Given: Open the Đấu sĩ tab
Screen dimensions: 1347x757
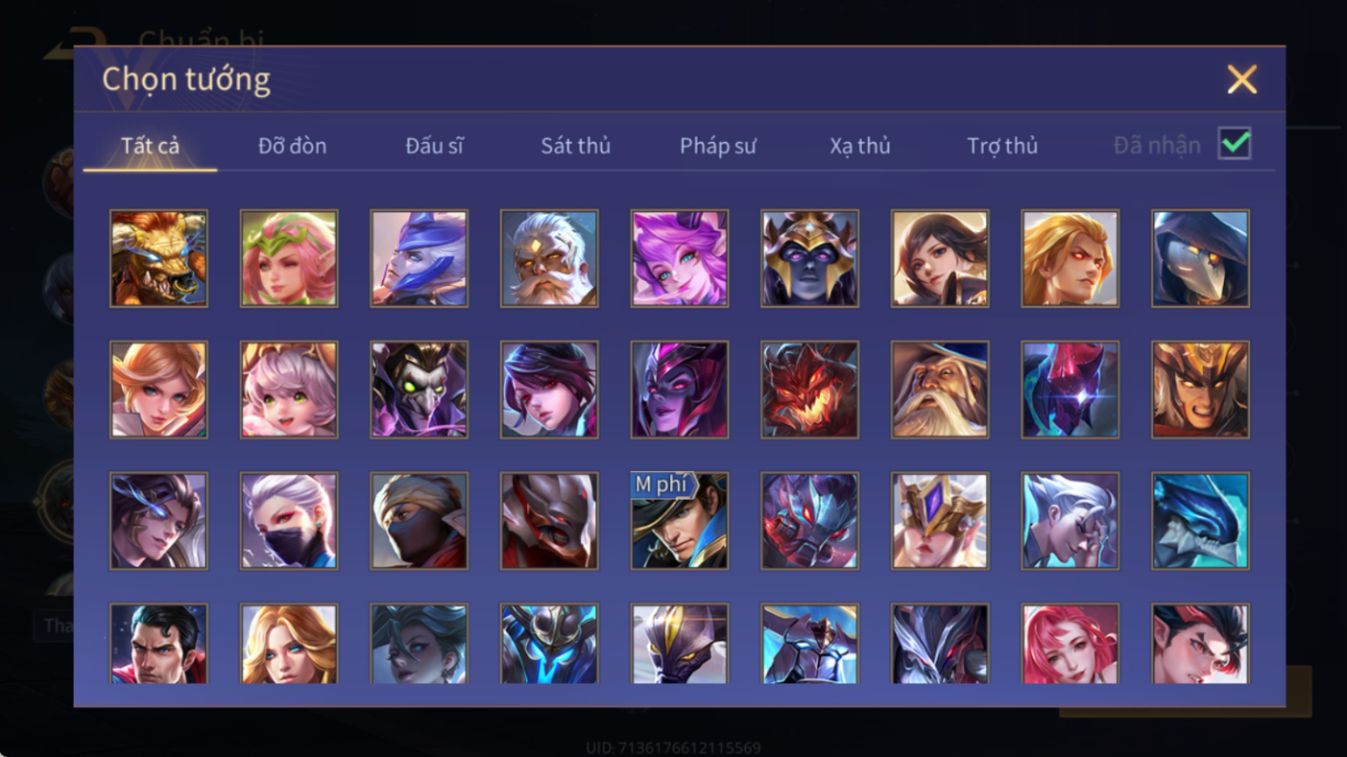Looking at the screenshot, I should 434,146.
